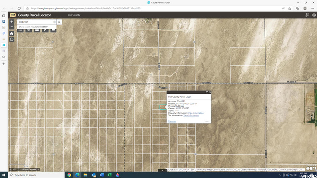Screen dimensions: 317x178
Task: Click the header select-by-location map icon
Action: [307, 15]
